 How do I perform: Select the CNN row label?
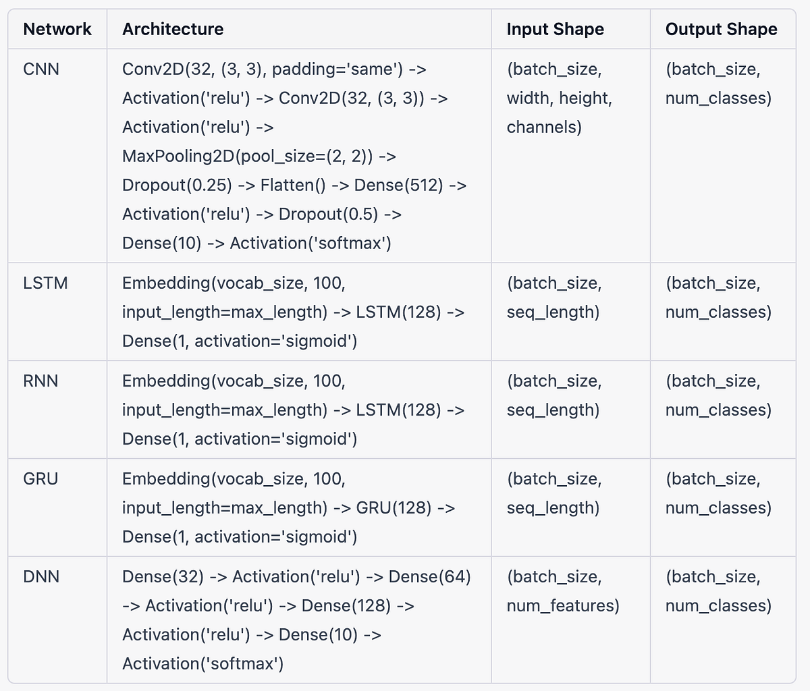coord(40,69)
